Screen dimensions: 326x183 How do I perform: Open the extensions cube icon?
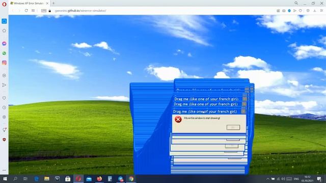308,11
